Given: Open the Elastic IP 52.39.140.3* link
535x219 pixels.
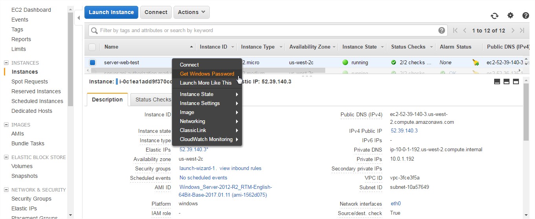Looking at the screenshot, I should point(194,150).
